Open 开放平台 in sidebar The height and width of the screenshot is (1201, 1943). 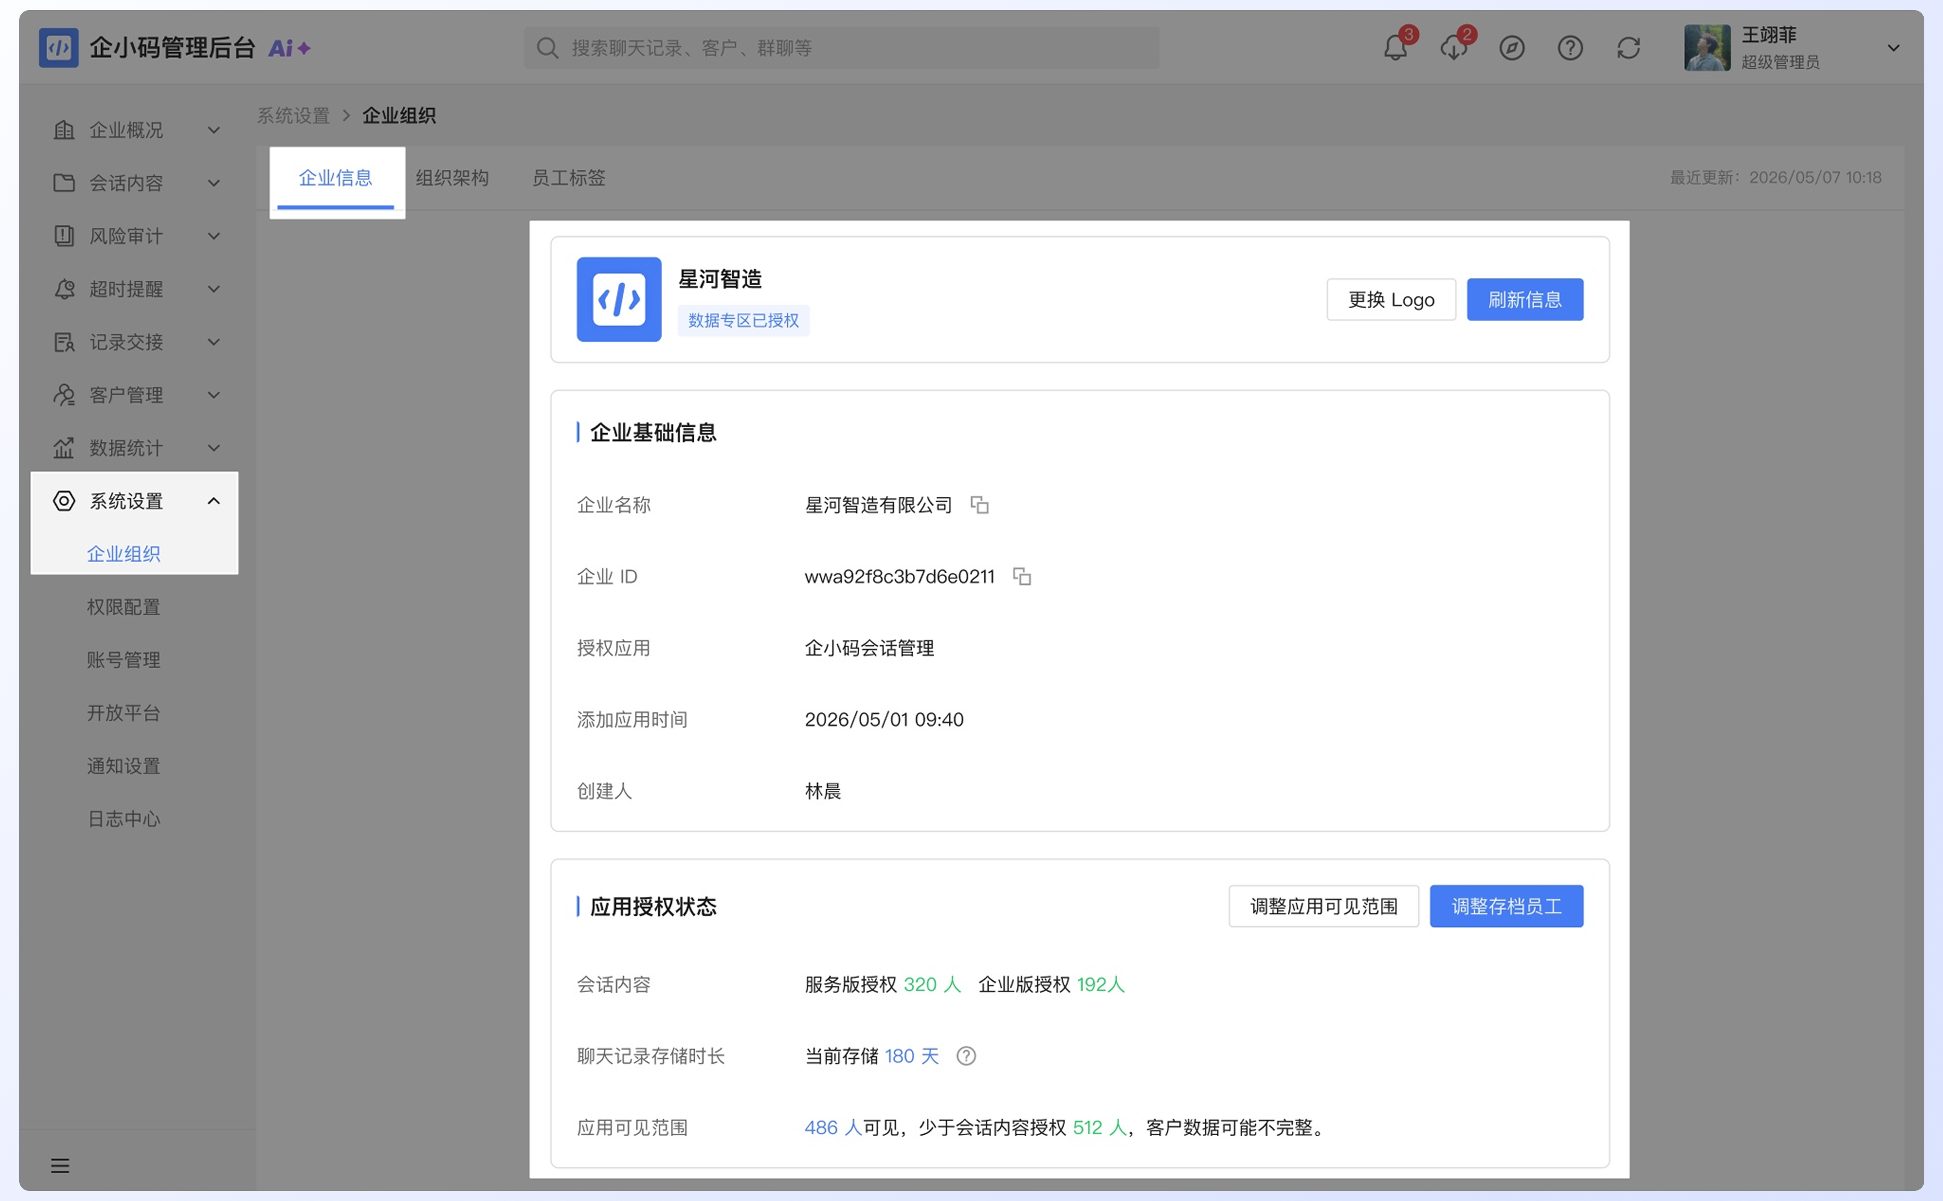[124, 712]
